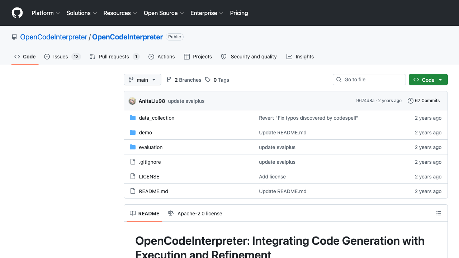Click the repository icon beside owner name
This screenshot has height=258, width=459.
click(x=14, y=37)
